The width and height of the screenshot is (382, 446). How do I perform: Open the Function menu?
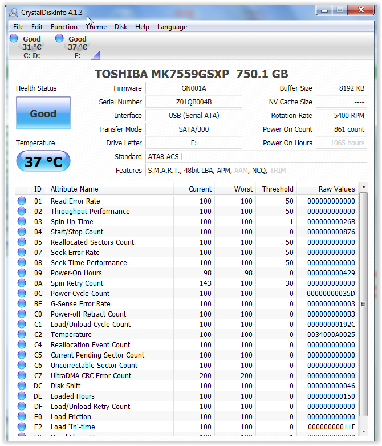point(64,27)
